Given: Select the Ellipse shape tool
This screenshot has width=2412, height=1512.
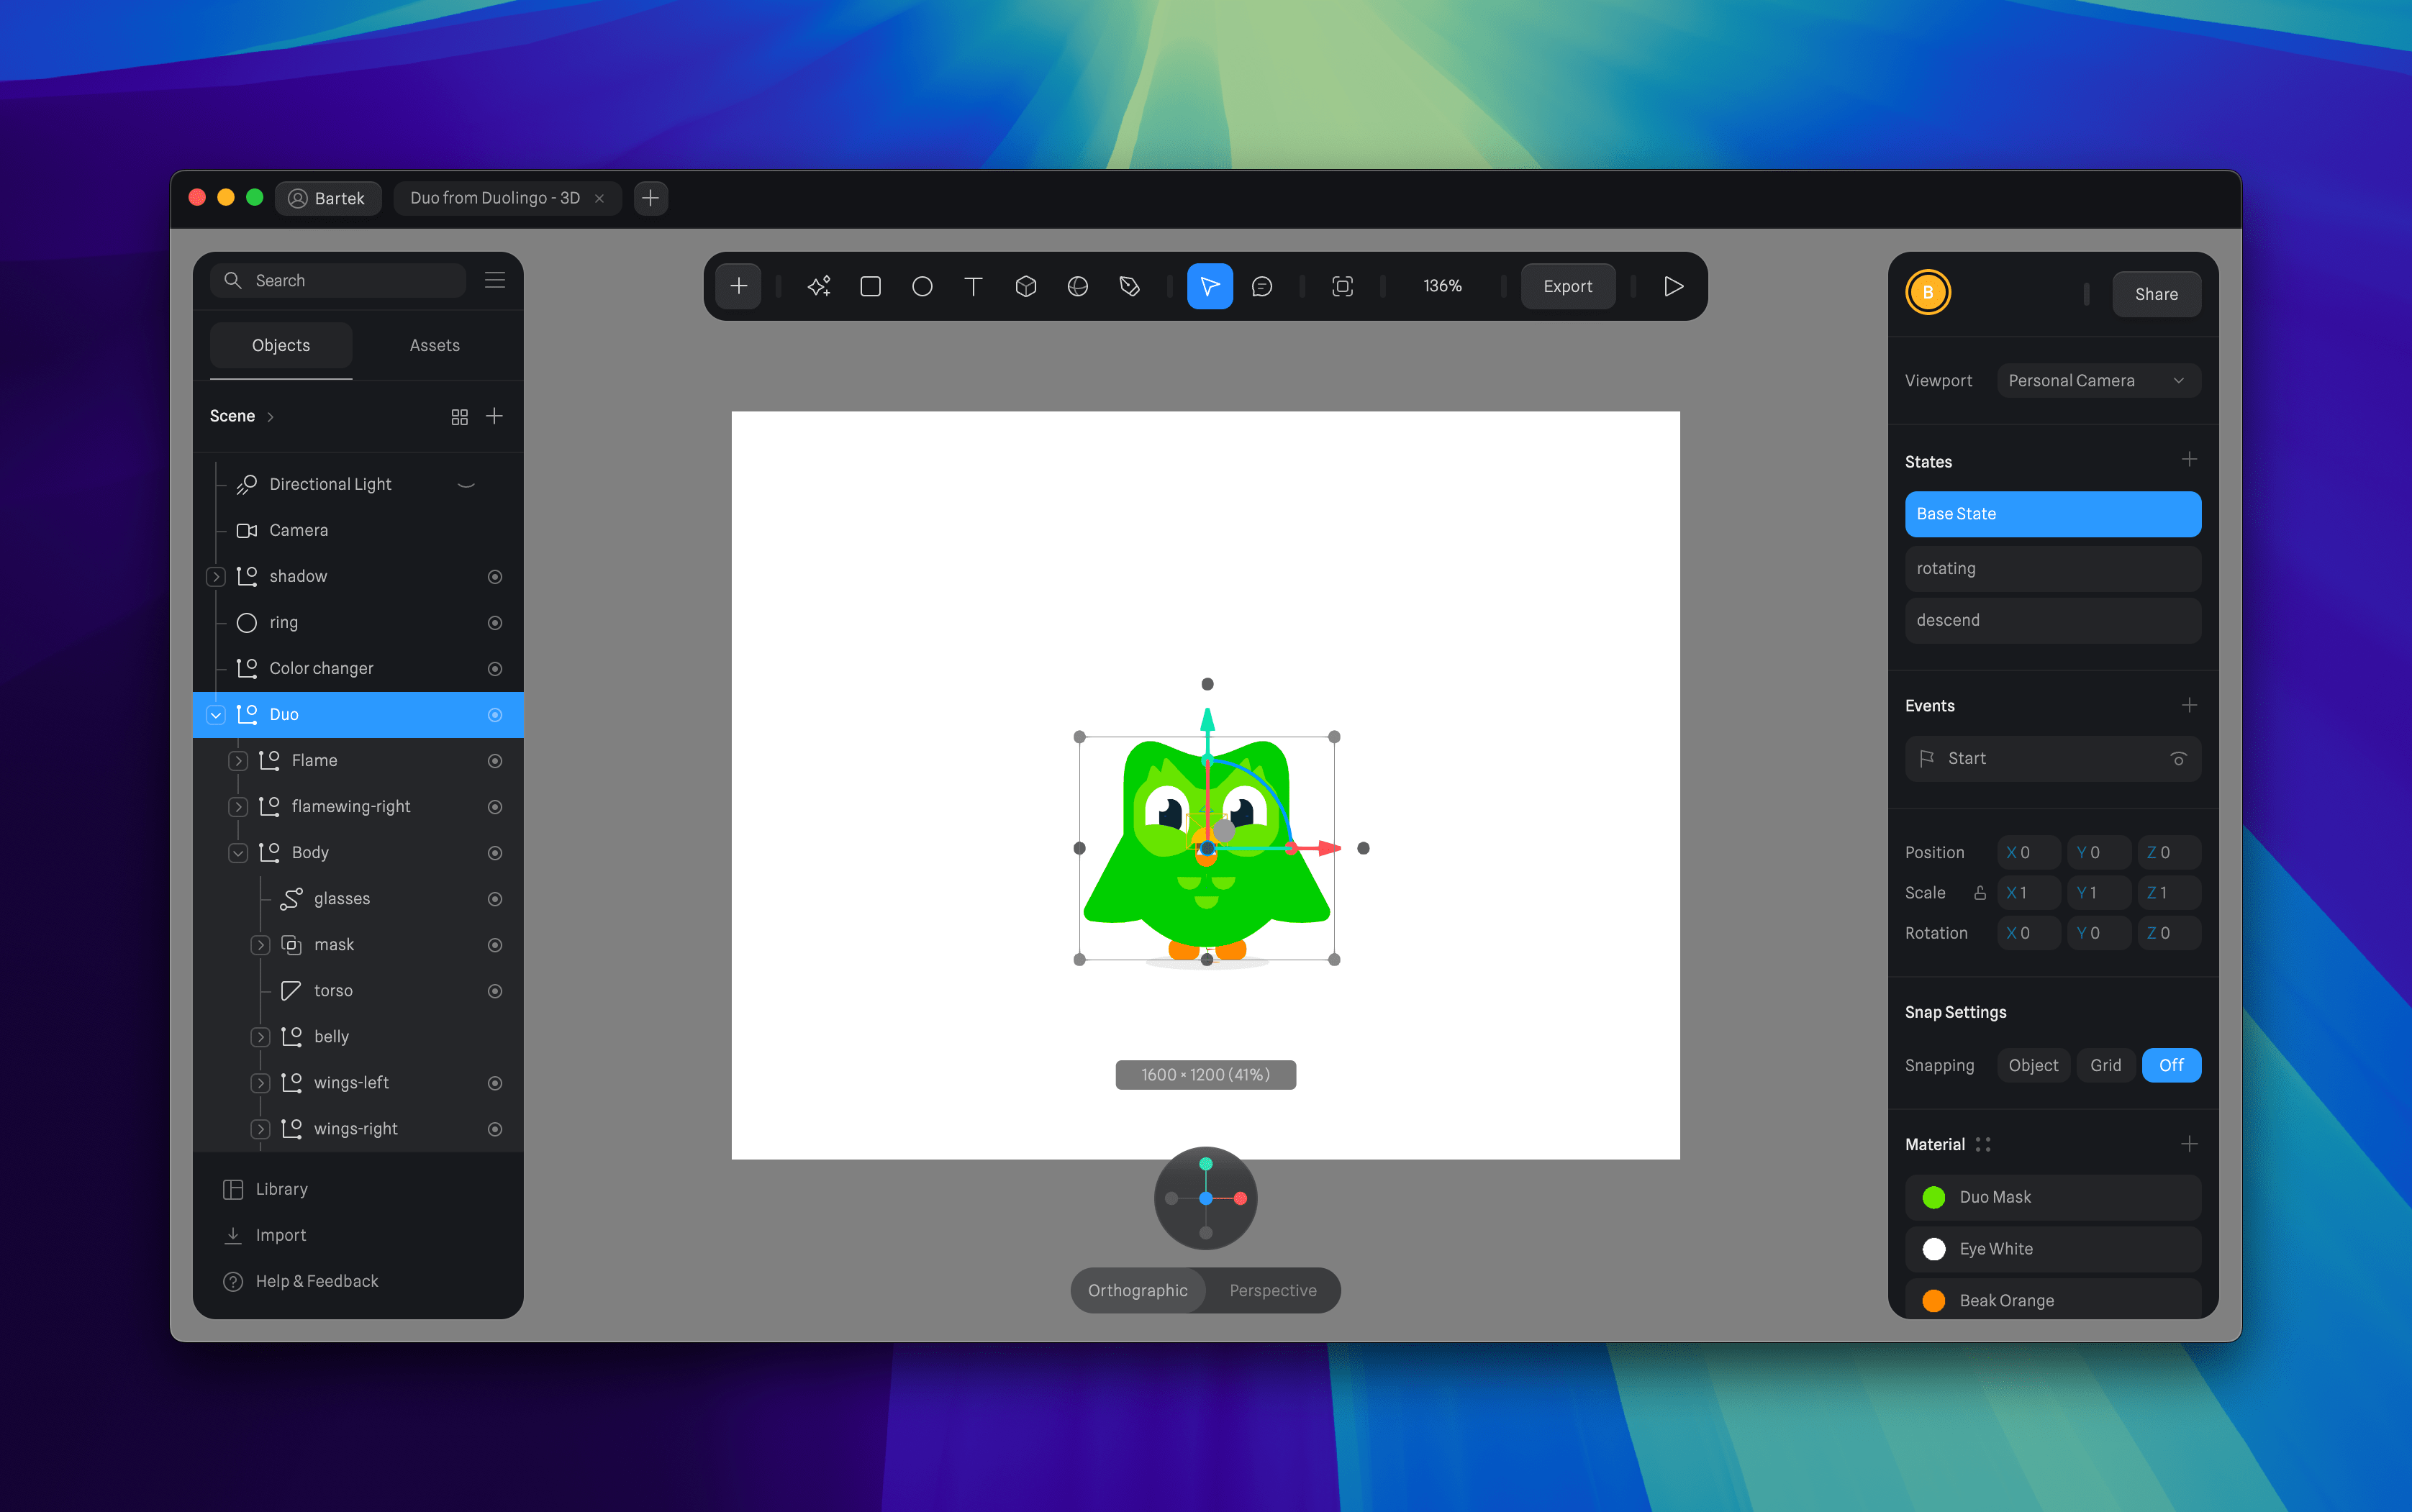Looking at the screenshot, I should [x=922, y=286].
